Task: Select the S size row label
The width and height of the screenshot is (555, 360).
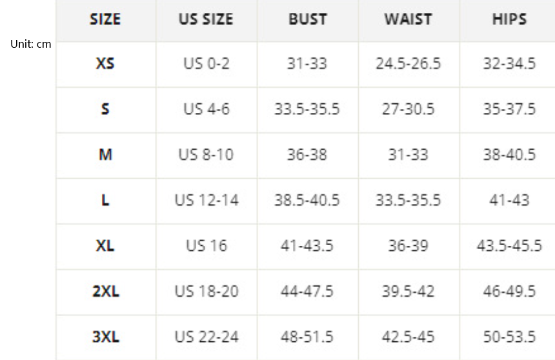Action: pos(105,109)
